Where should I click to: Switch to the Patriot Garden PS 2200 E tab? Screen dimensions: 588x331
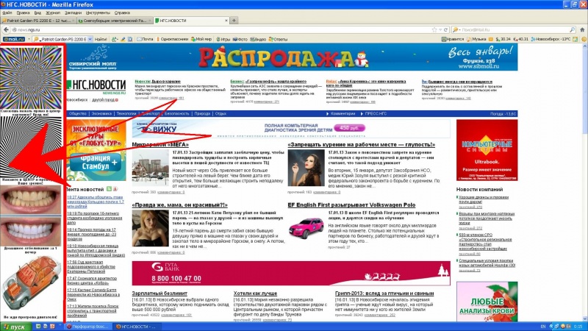tap(39, 21)
